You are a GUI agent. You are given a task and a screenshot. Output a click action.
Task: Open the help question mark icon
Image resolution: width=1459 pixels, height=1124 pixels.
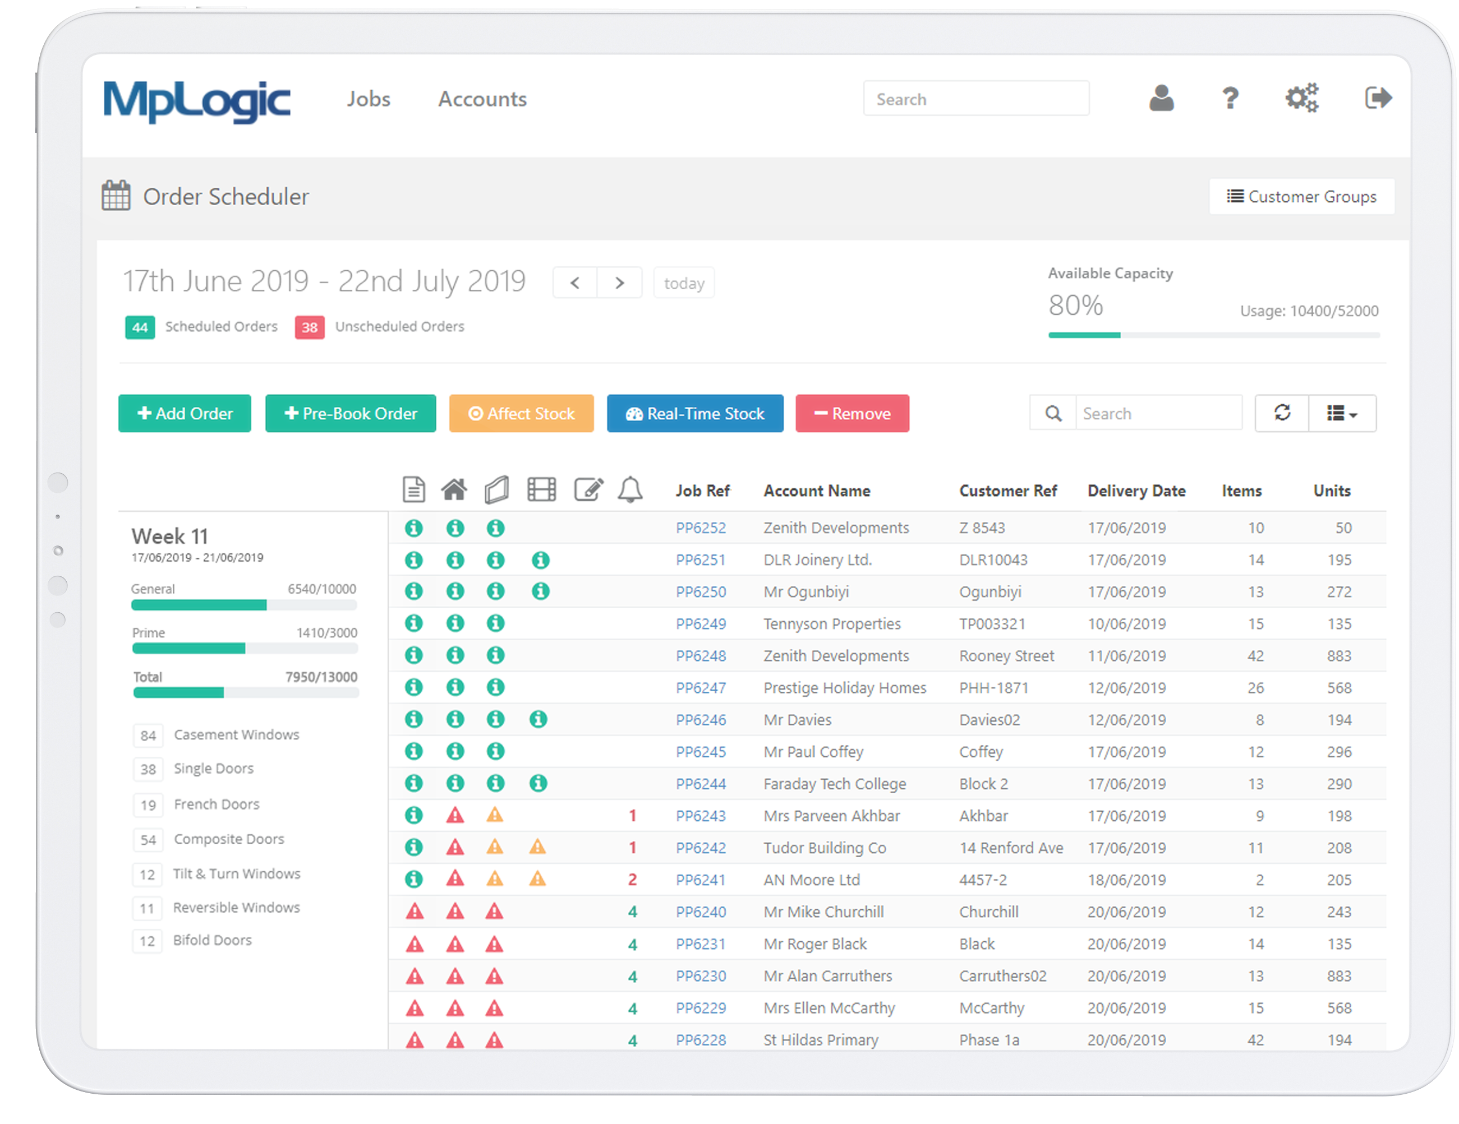click(x=1230, y=98)
